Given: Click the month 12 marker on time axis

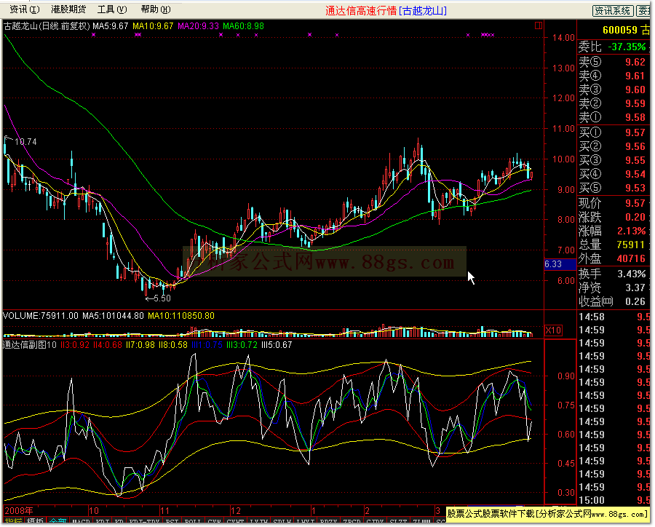Looking at the screenshot, I should tap(236, 510).
